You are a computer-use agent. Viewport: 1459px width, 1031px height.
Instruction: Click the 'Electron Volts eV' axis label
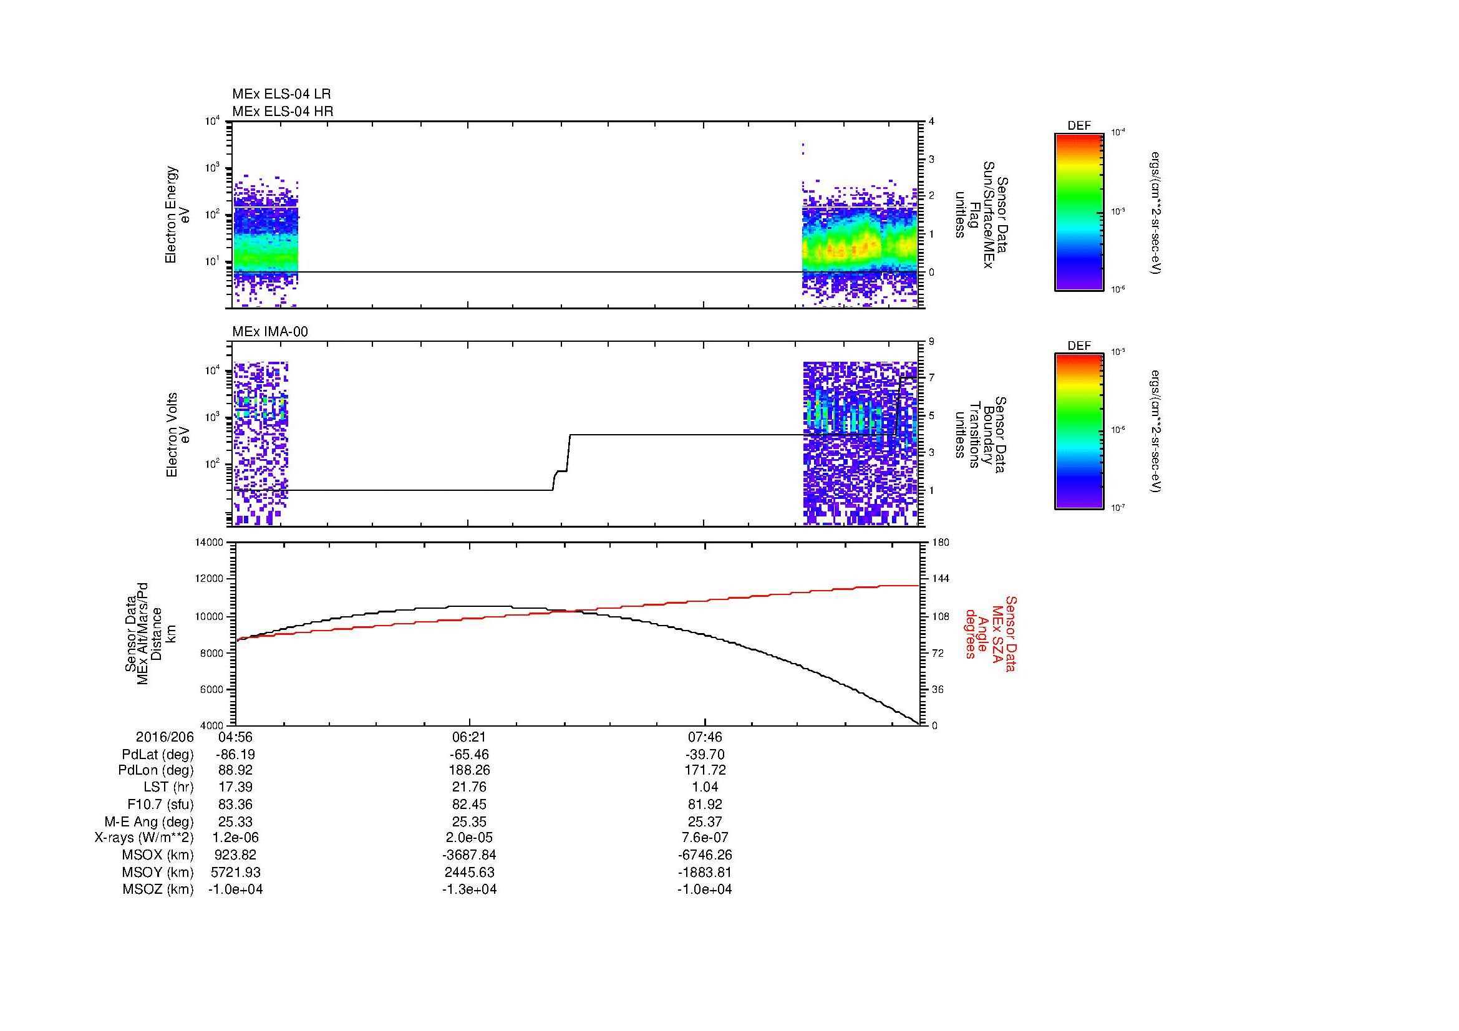coord(177,435)
